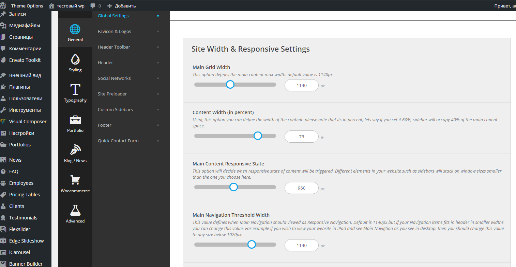Screen dimensions: 516x267
Task: Click the Main Grid Width slider handle
Action: (x=230, y=85)
